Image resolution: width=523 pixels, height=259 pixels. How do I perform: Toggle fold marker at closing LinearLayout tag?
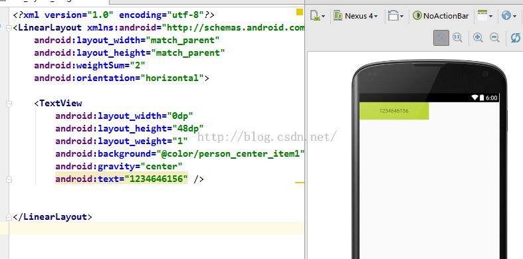point(9,217)
